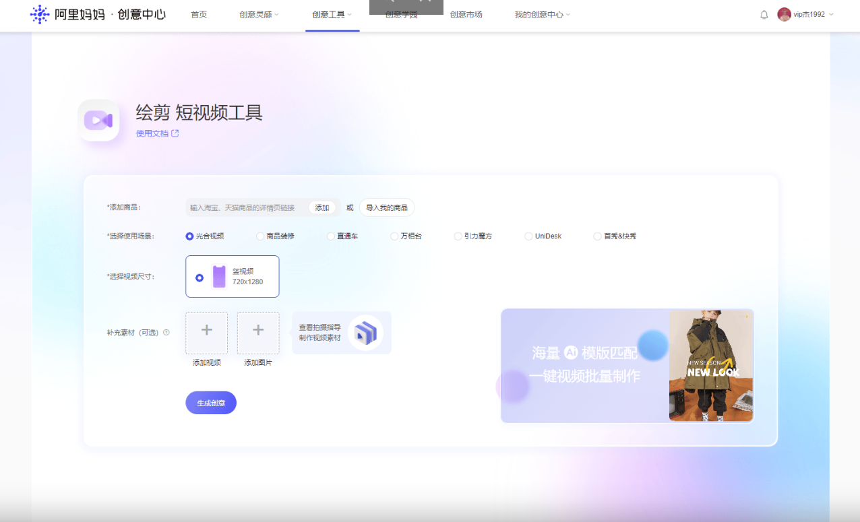Image resolution: width=860 pixels, height=522 pixels.
Task: Click the plus icon to 添加图片
Action: click(x=258, y=332)
